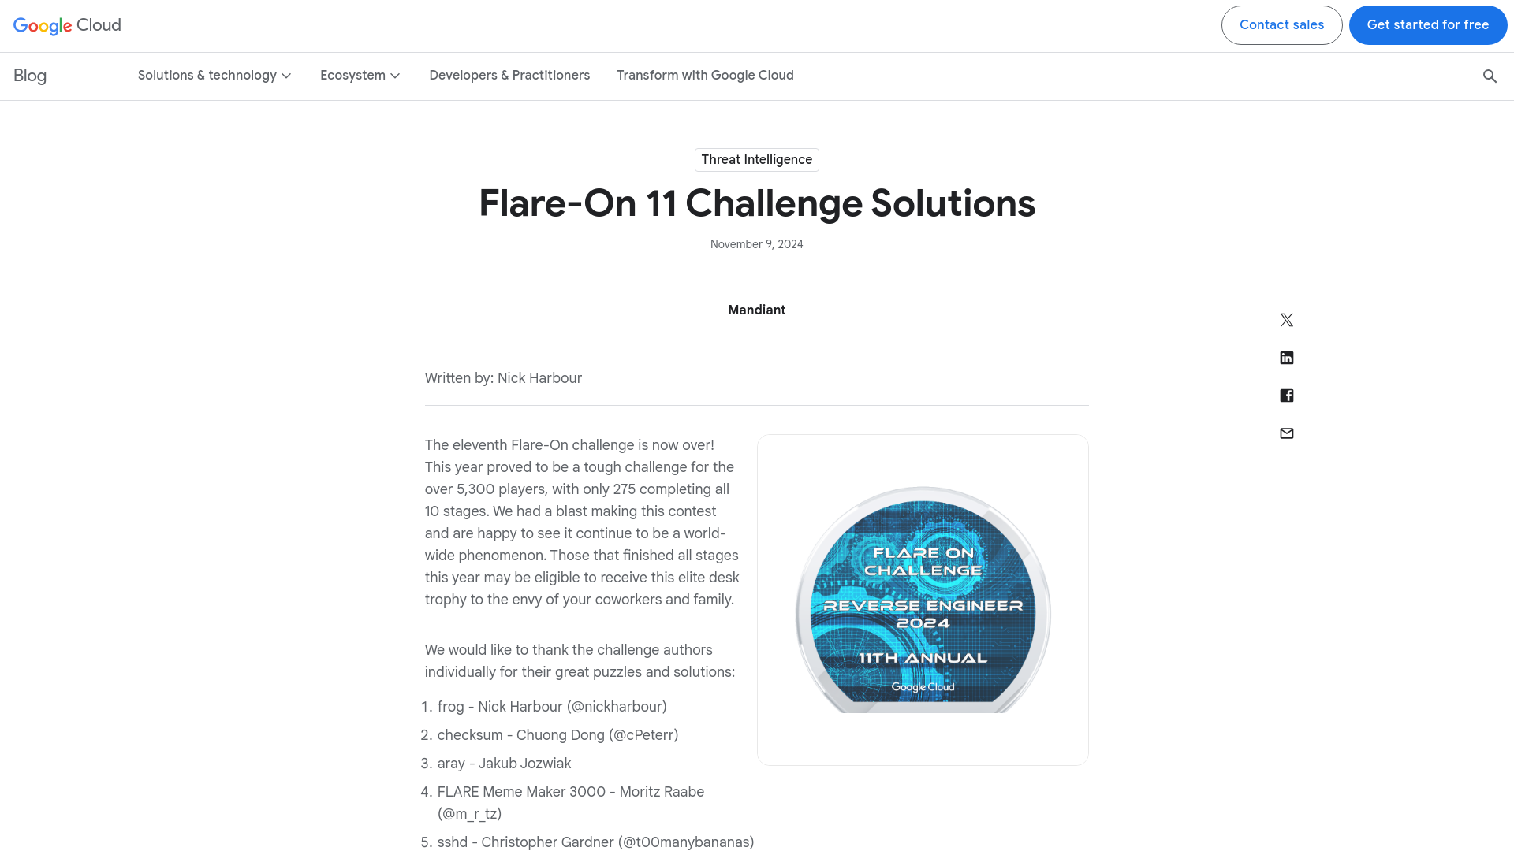The height and width of the screenshot is (851, 1514).
Task: Click the Get started for free button
Action: point(1428,25)
